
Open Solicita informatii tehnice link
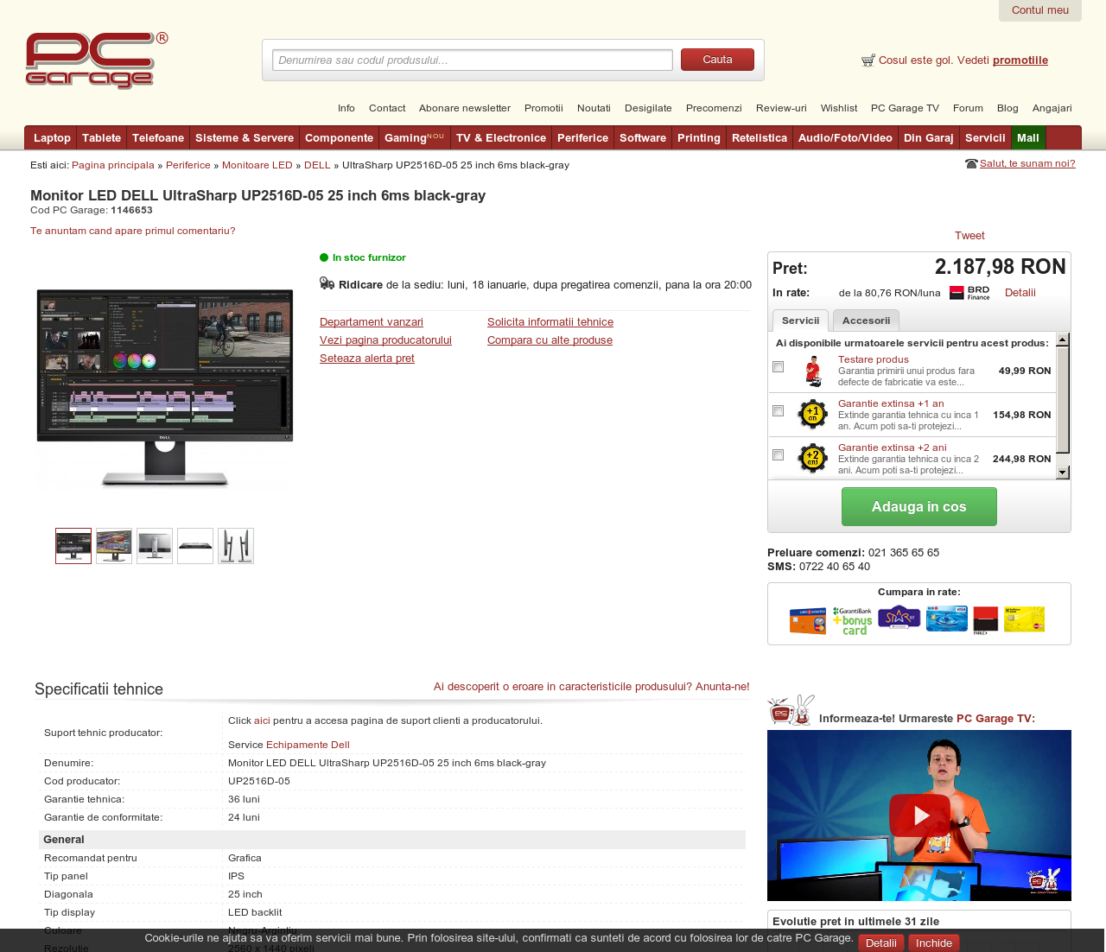tap(550, 322)
